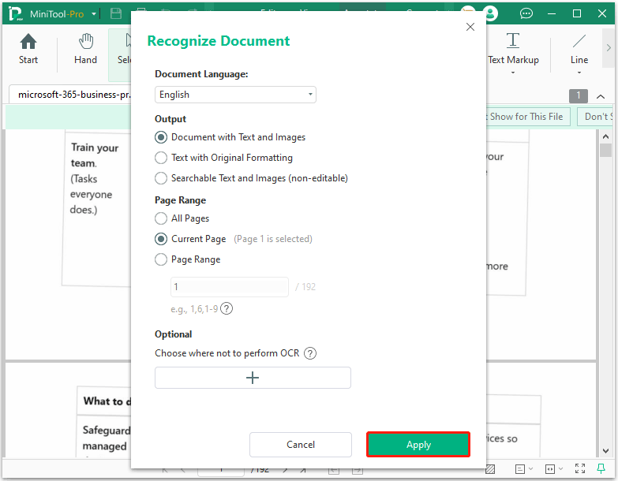Viewport: 618px width, 481px height.
Task: Choose Searchable Text and Images (non-editable)
Action: pos(161,178)
